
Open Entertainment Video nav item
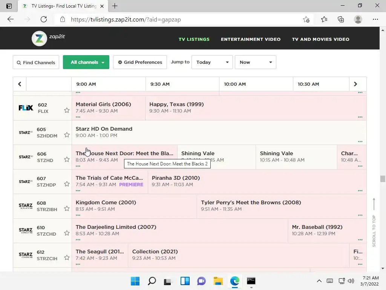tap(251, 39)
